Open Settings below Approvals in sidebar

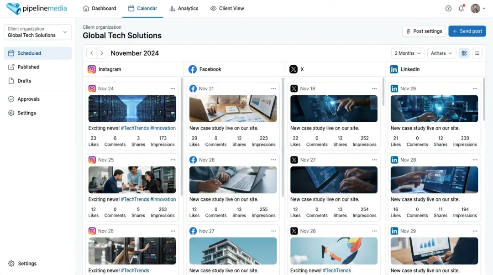coord(38,113)
